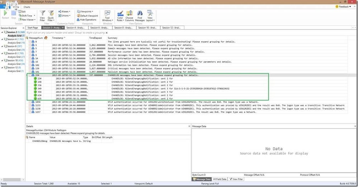Select Analysis Grid under Session 6

coord(16,50)
